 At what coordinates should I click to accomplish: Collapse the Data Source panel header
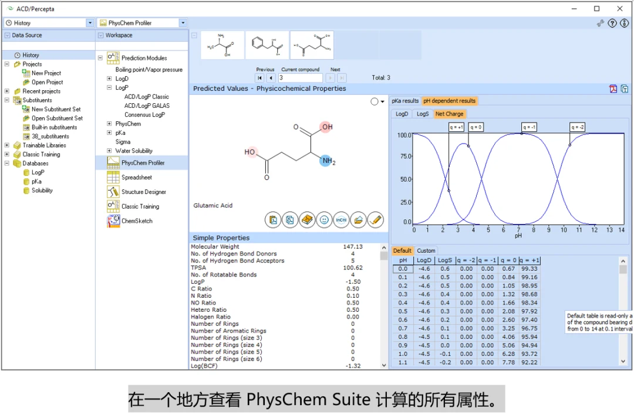pos(7,36)
